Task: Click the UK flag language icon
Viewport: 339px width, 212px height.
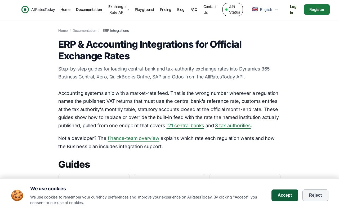Action: [x=255, y=10]
